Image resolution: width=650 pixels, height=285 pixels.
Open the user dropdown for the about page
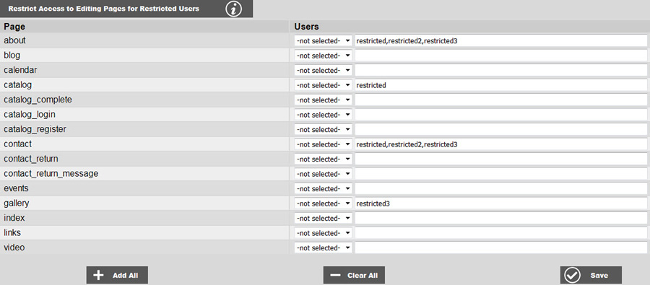(324, 41)
